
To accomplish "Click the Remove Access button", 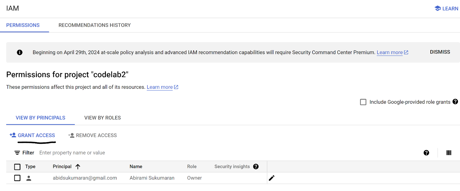I will tap(93, 135).
